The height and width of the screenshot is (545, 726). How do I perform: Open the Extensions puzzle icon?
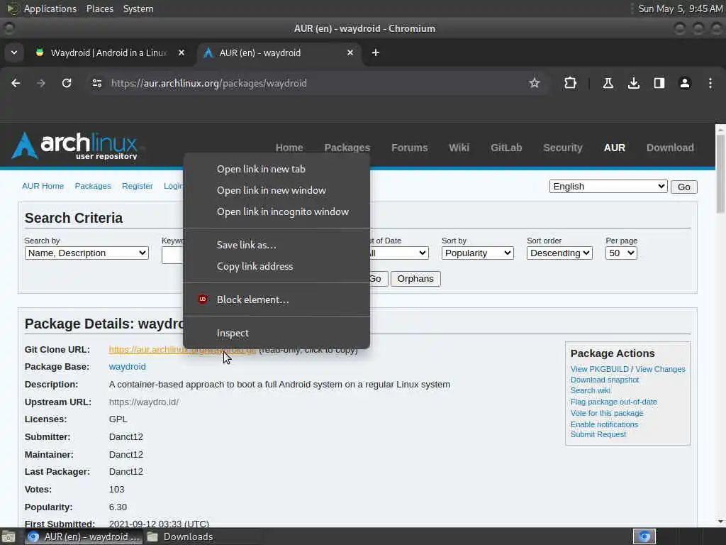point(571,84)
